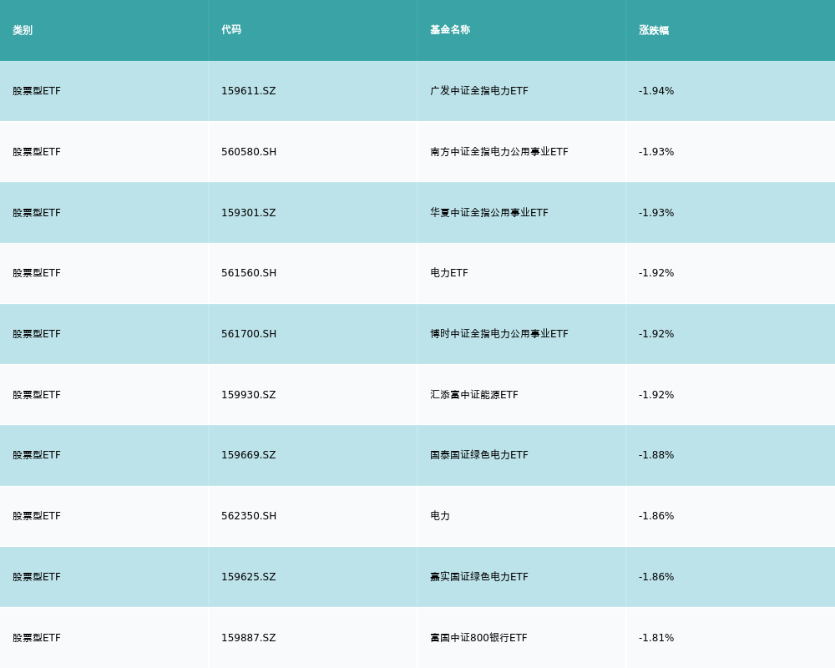This screenshot has width=835, height=668.
Task: Select fund code 560580.SH
Action: (248, 152)
